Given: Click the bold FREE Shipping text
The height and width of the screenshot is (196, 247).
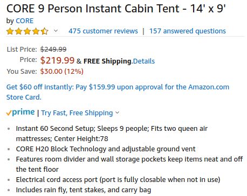Looking at the screenshot, I should coord(107,61).
